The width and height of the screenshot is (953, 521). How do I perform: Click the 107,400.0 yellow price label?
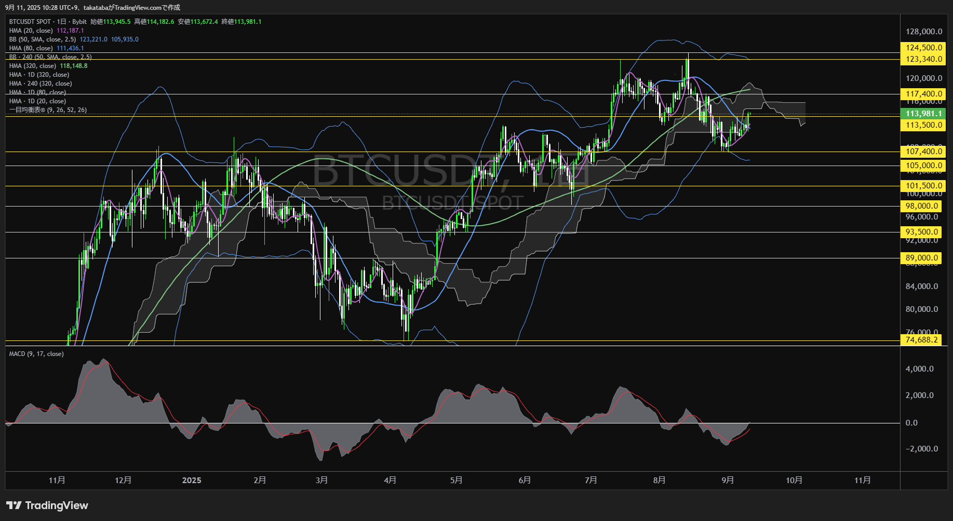(923, 152)
